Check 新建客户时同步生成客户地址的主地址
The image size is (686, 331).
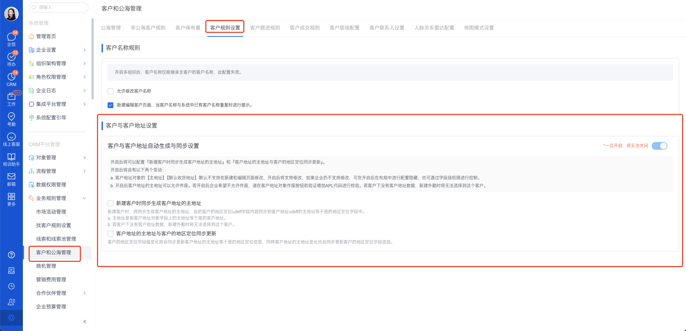click(x=111, y=203)
